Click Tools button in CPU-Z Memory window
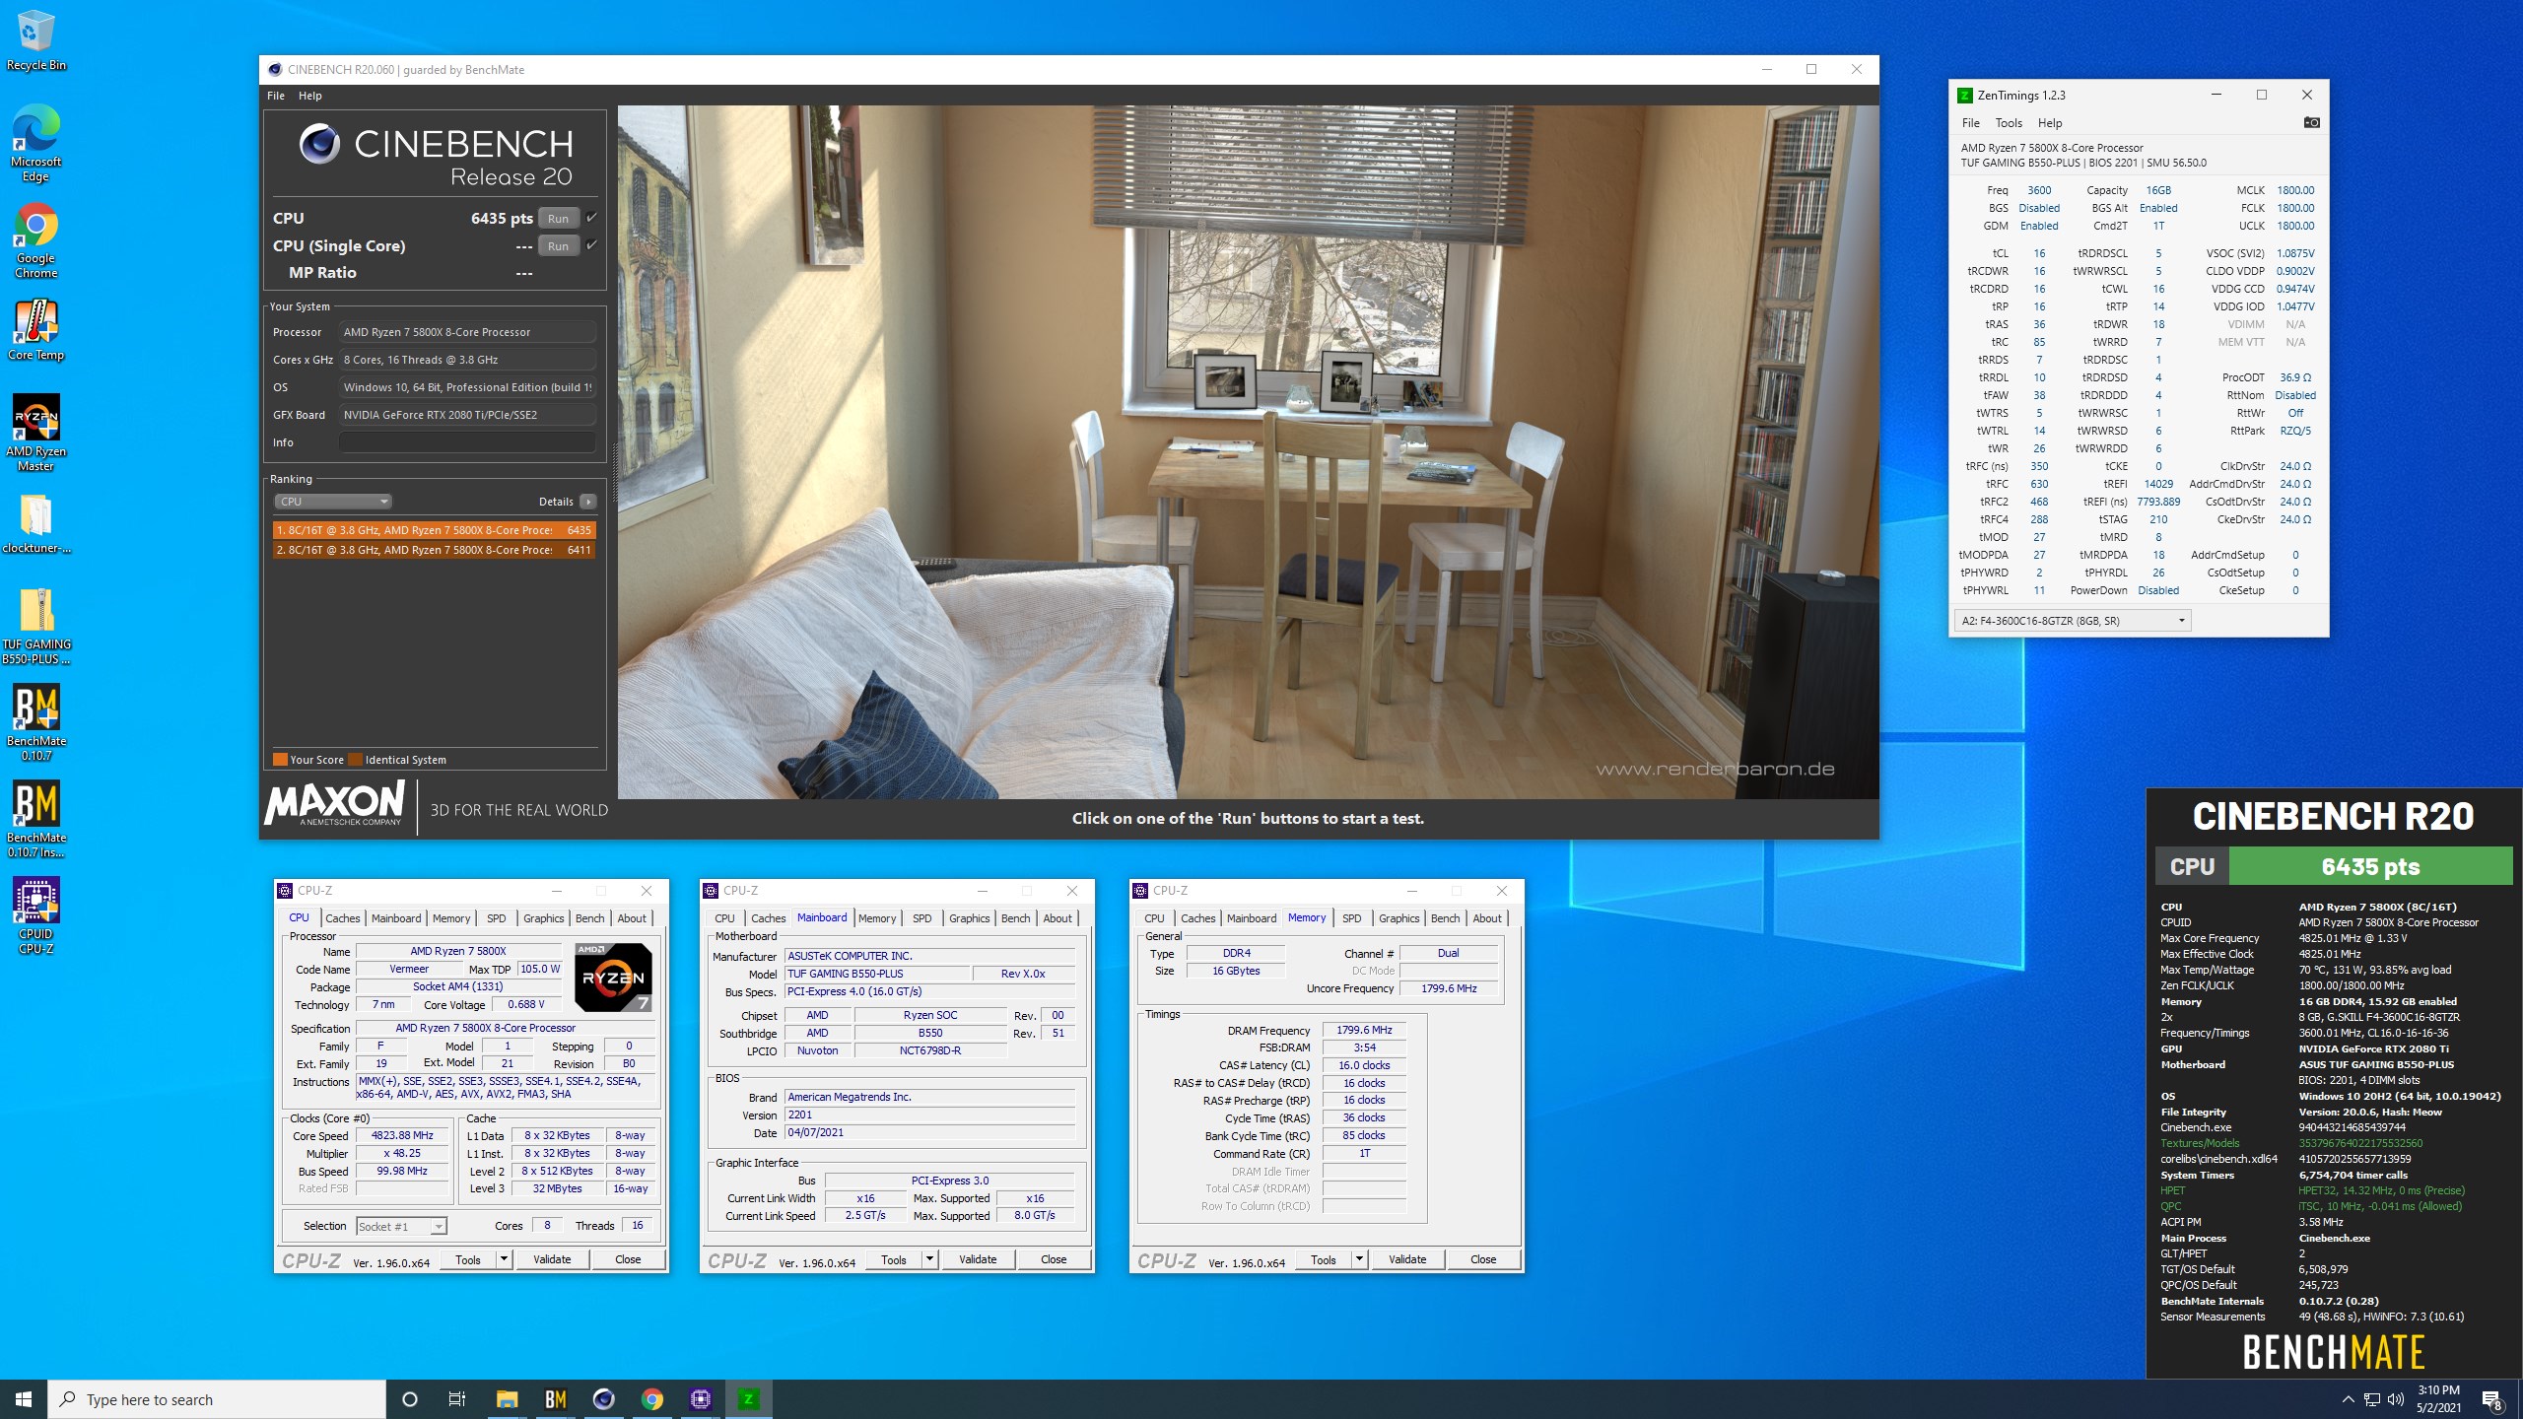2523x1419 pixels. click(x=1323, y=1259)
